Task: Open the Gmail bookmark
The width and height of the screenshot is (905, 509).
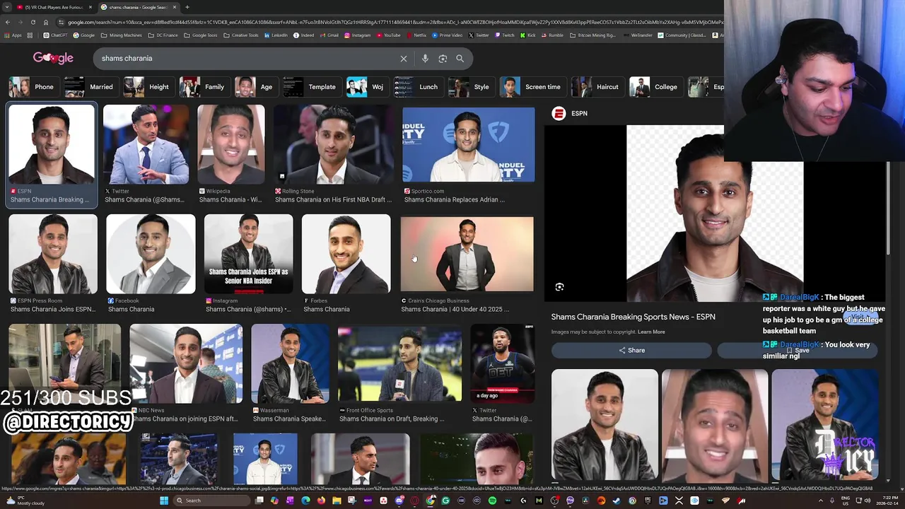Action: [x=329, y=35]
